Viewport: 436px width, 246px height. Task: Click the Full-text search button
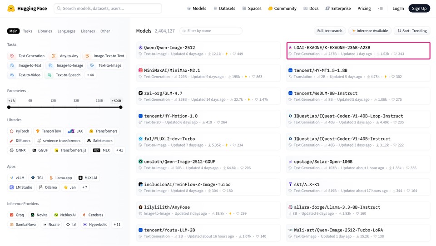pos(330,31)
